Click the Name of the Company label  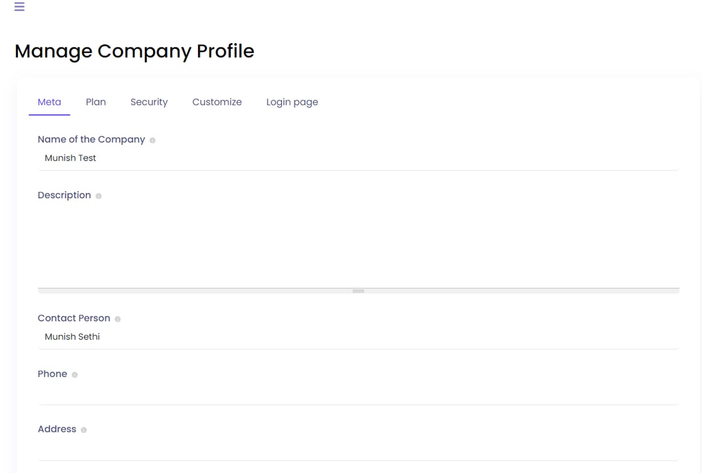coord(91,140)
